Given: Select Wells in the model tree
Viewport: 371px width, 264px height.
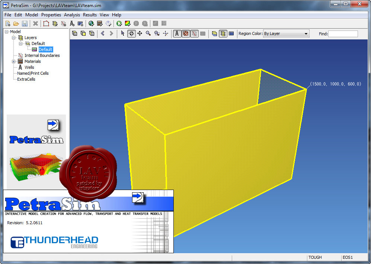Looking at the screenshot, I should click(x=29, y=67).
